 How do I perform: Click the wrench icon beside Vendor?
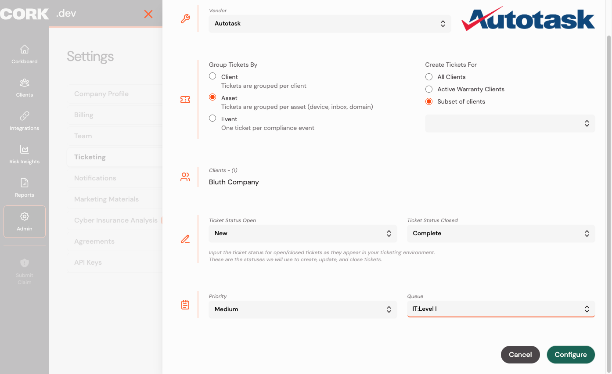pos(185,19)
